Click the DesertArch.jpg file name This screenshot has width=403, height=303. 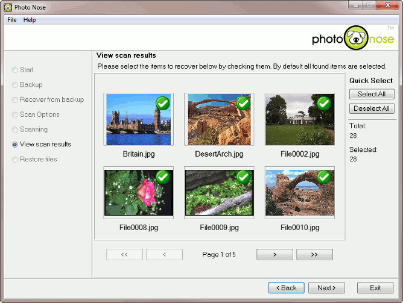coord(219,154)
